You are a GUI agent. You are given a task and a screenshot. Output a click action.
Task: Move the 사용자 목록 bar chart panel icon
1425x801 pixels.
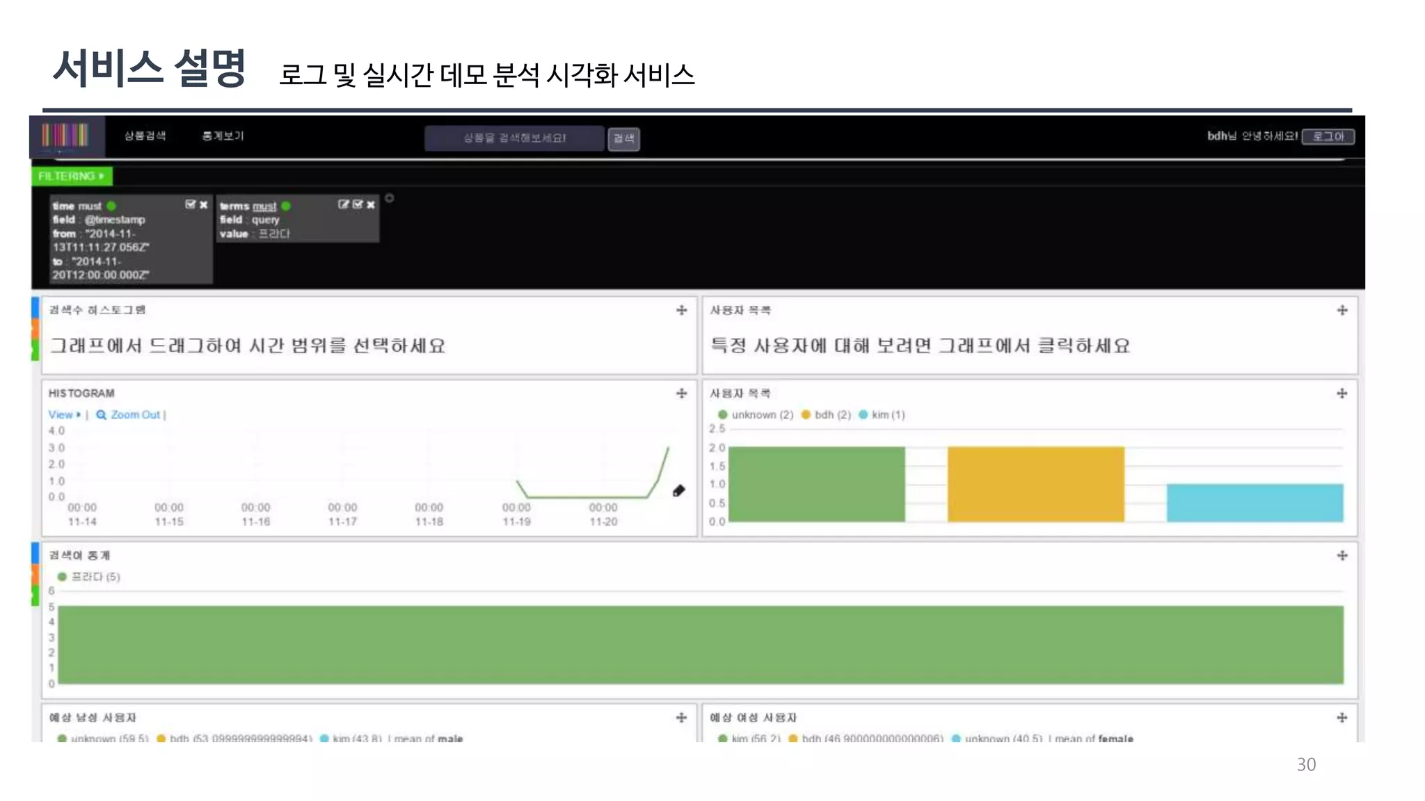(1342, 394)
